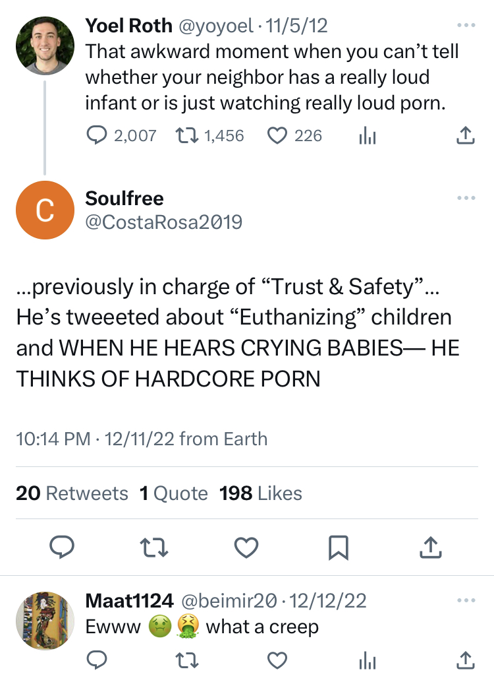This screenshot has height=688, width=494.
Task: Open Soulfree's orange profile avatar
Action: [x=45, y=210]
